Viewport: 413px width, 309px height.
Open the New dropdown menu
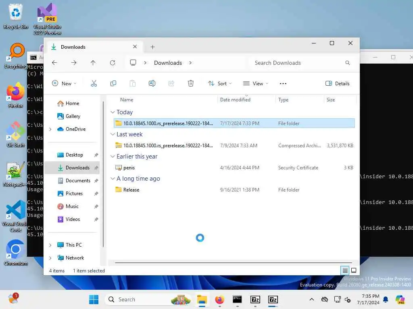(64, 84)
